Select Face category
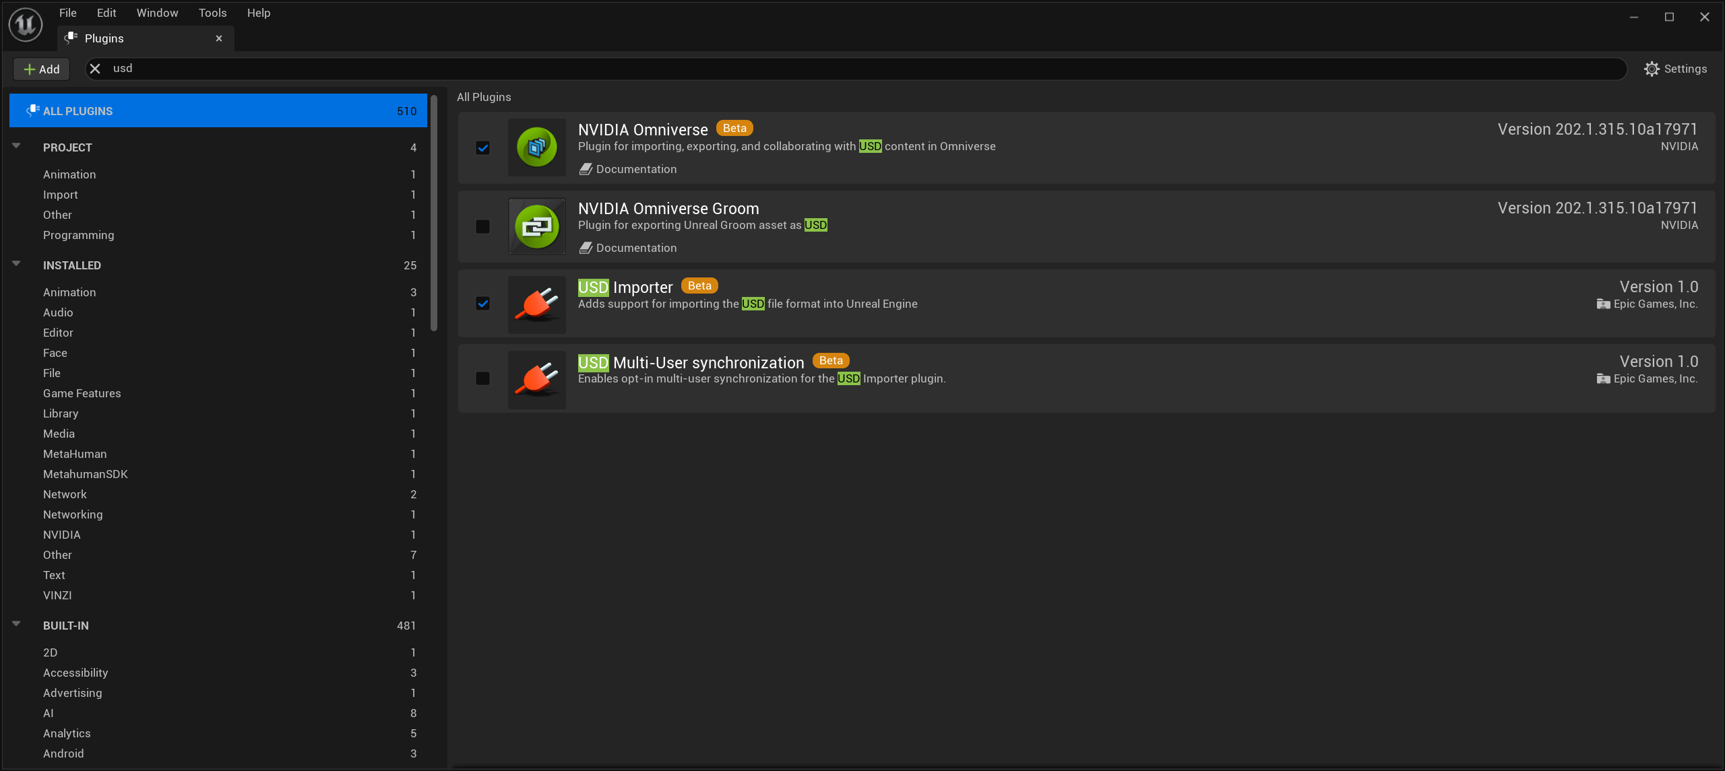The width and height of the screenshot is (1725, 771). [x=218, y=353]
